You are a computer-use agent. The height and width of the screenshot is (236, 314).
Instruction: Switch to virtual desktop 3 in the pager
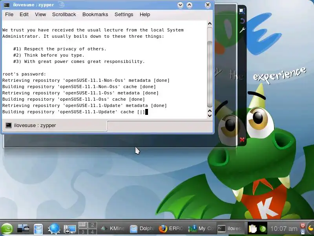[x=83, y=232]
